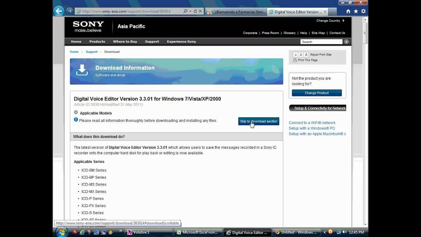
Task: Click the Sony make.believe logo
Action: click(x=88, y=26)
